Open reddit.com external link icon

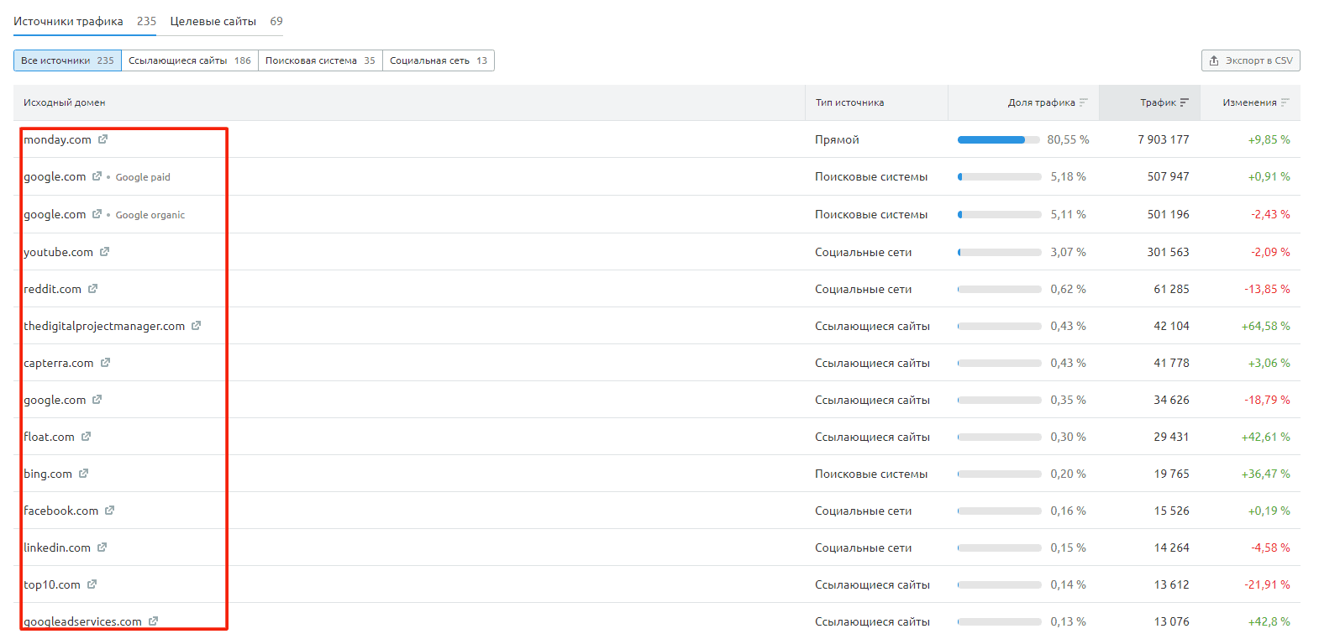[92, 289]
